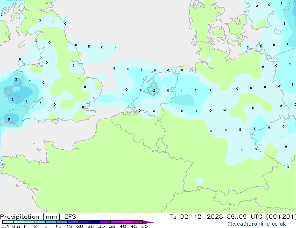The width and height of the screenshot is (296, 228).
Task: Click the legend label '25'
Action: [x=91, y=226]
